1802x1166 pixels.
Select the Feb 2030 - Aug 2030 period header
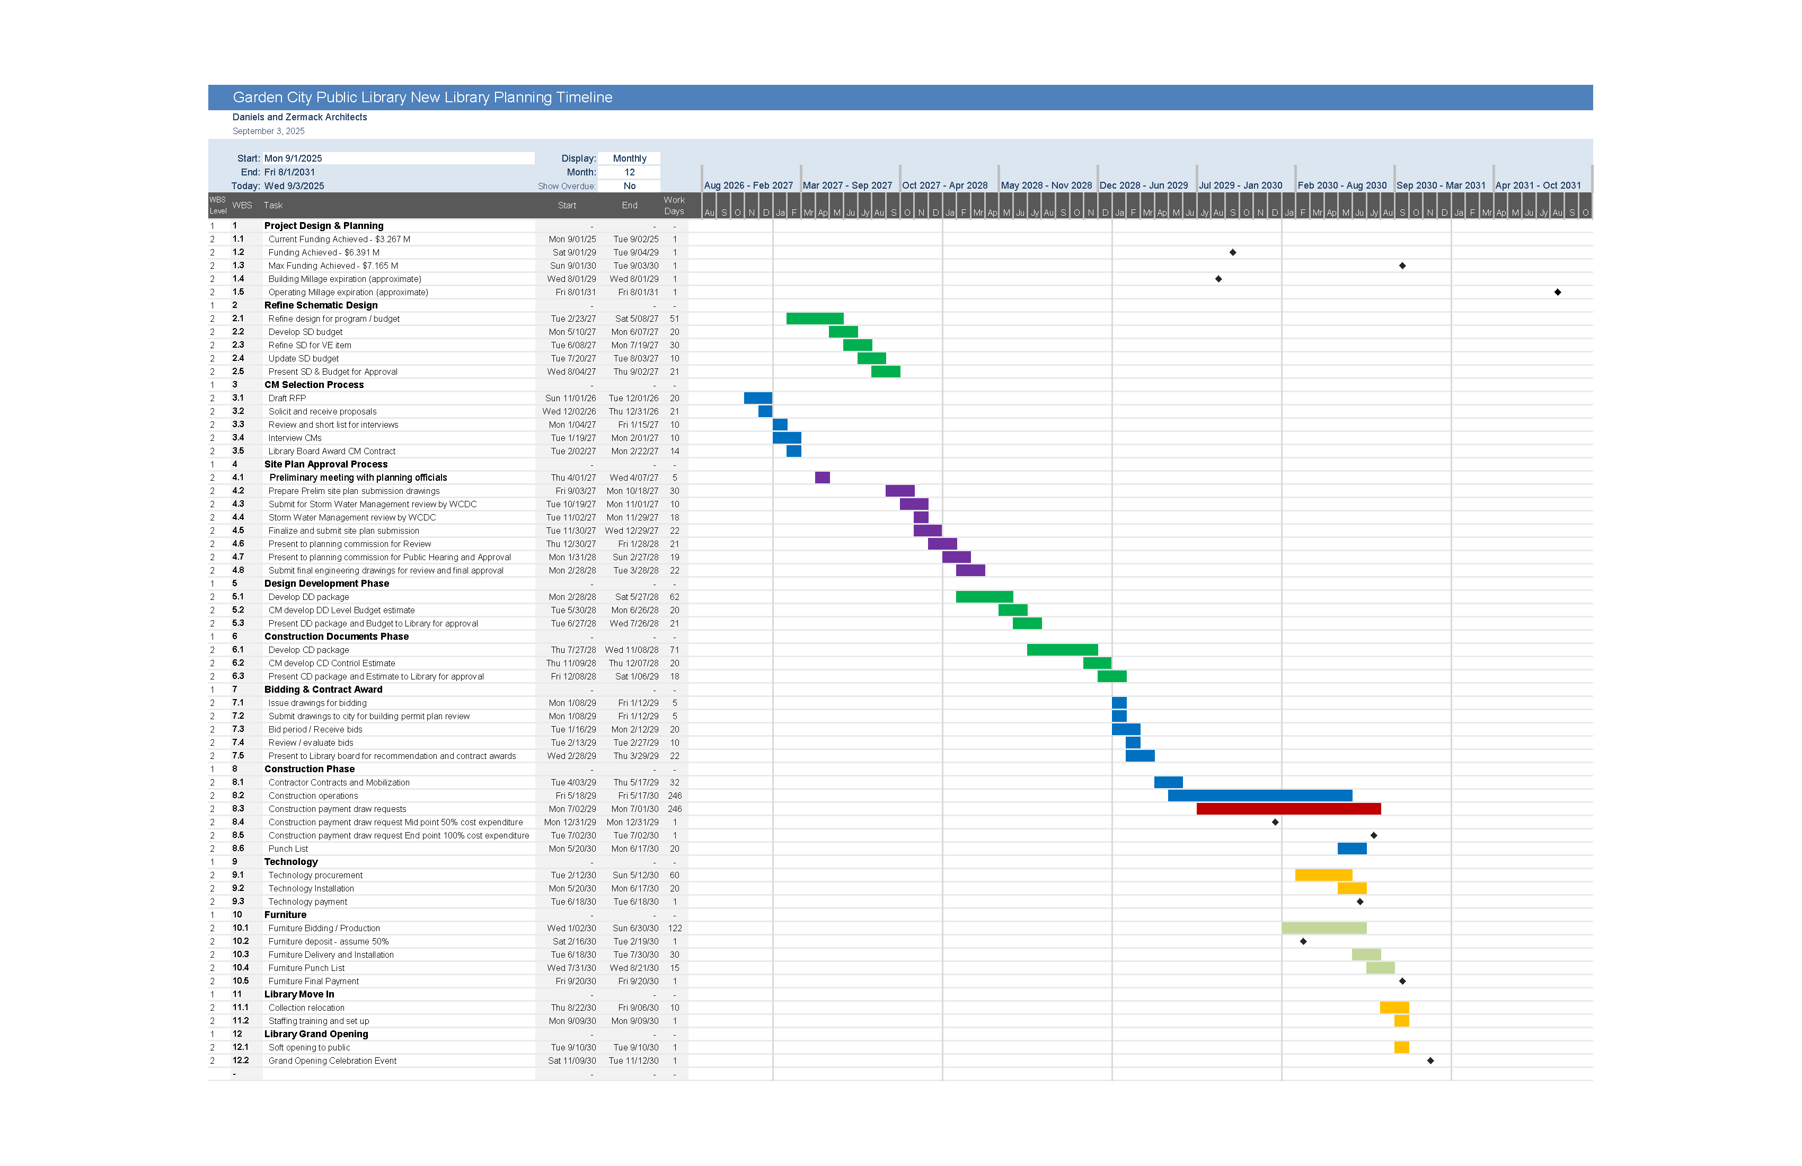[x=1341, y=185]
